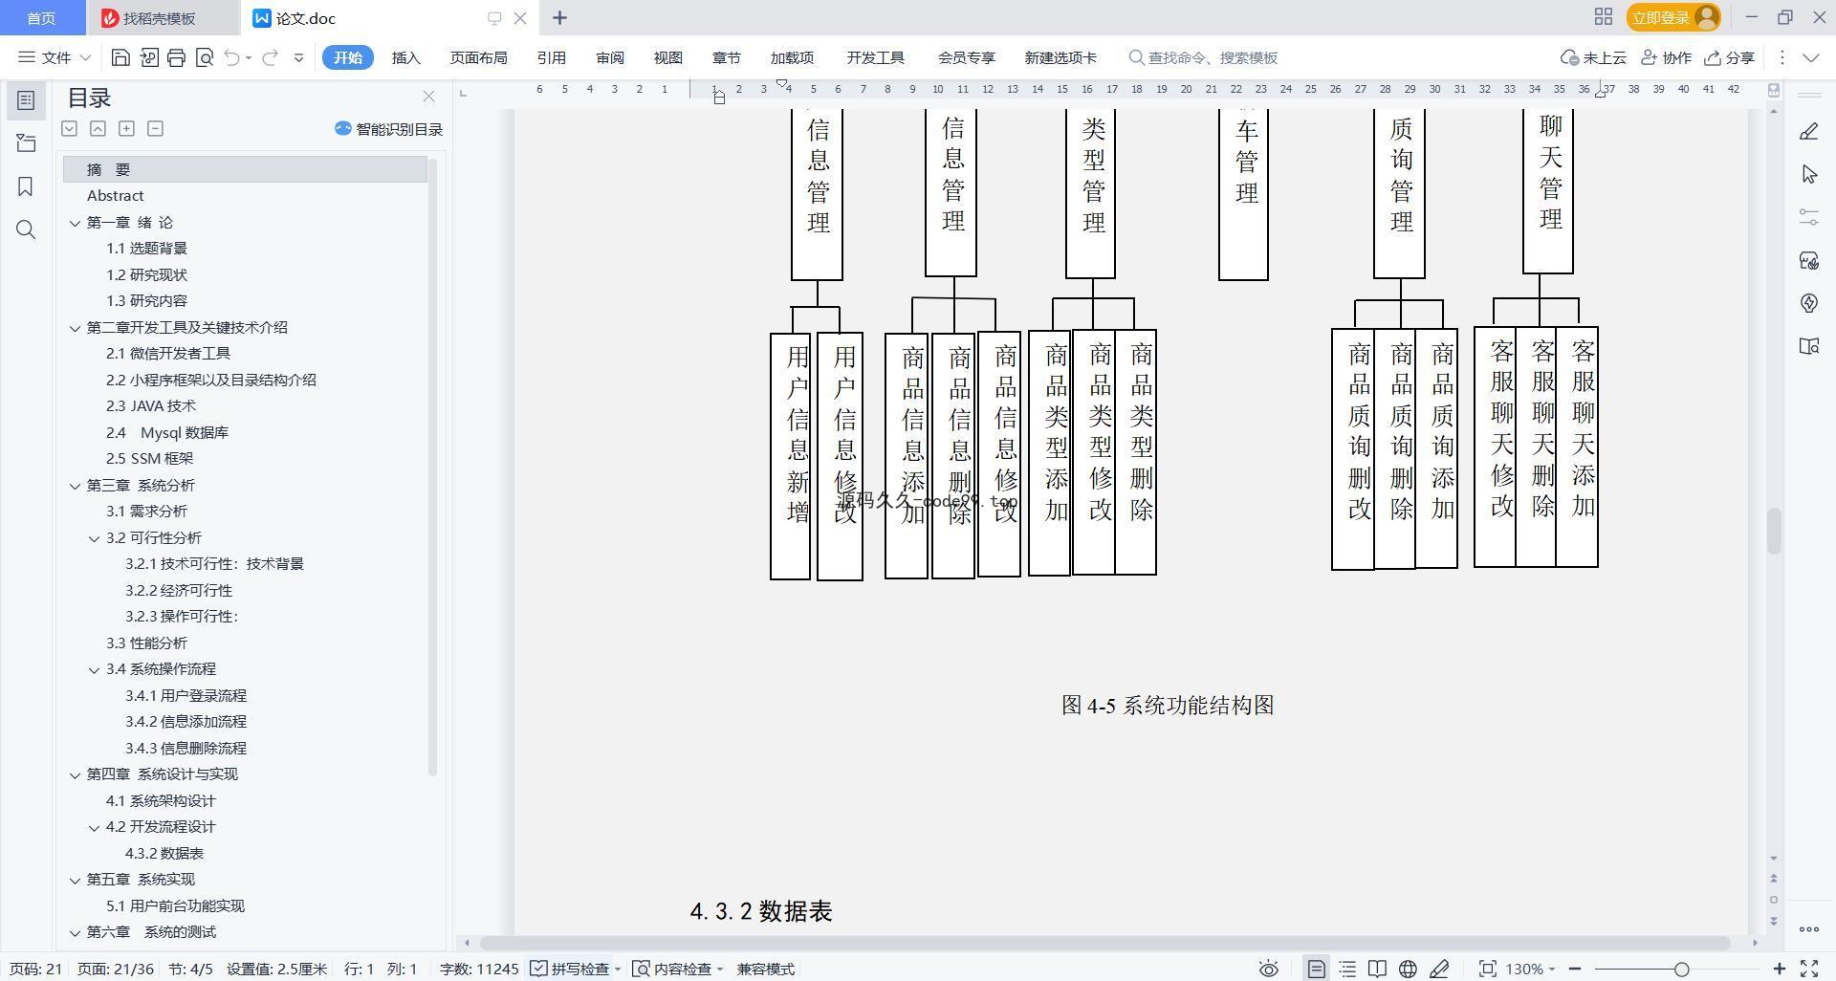The height and width of the screenshot is (981, 1836).
Task: Switch to outline view icon
Action: coord(1347,969)
